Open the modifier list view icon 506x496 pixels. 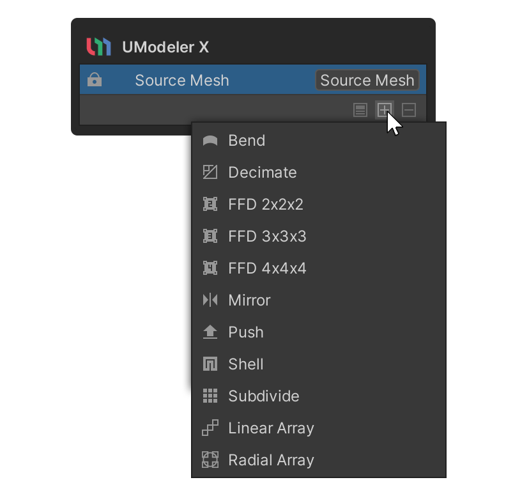(x=360, y=110)
